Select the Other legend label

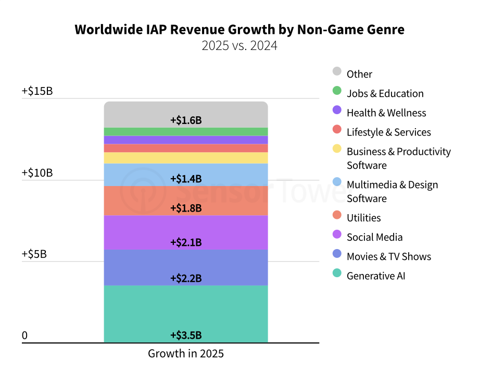359,74
